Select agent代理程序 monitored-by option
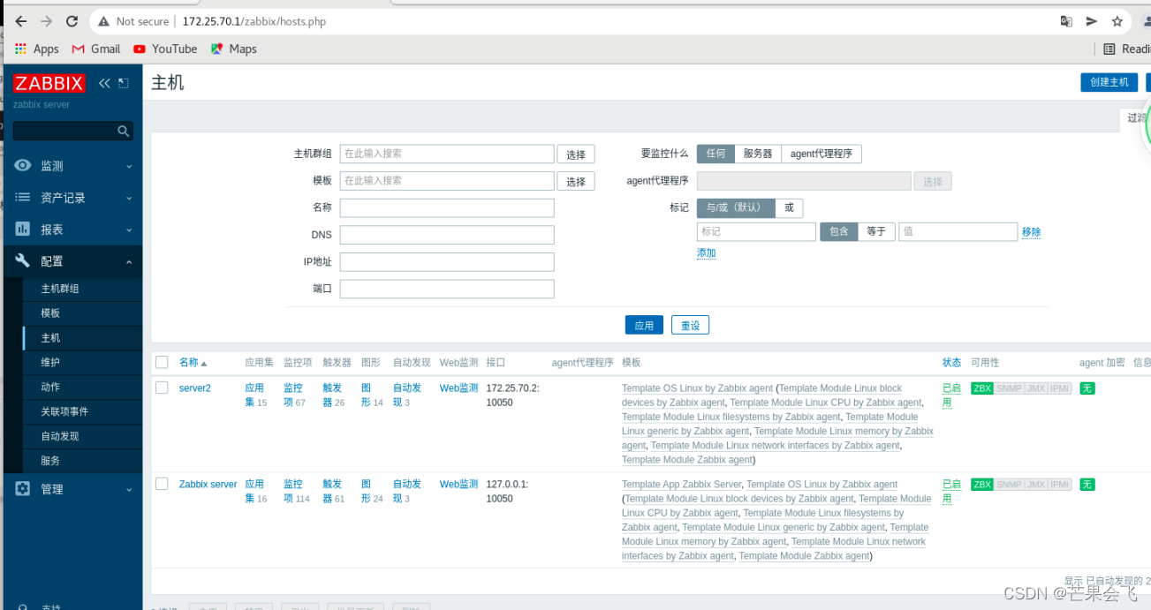Image resolution: width=1151 pixels, height=610 pixels. [x=821, y=154]
